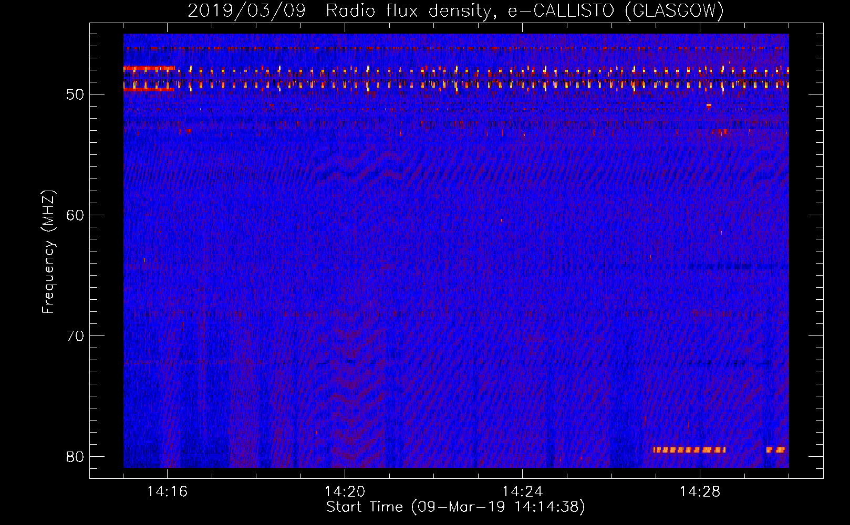Click the small orange burst near 51 MHz at 14:28
This screenshot has width=850, height=525.
pyautogui.click(x=709, y=106)
